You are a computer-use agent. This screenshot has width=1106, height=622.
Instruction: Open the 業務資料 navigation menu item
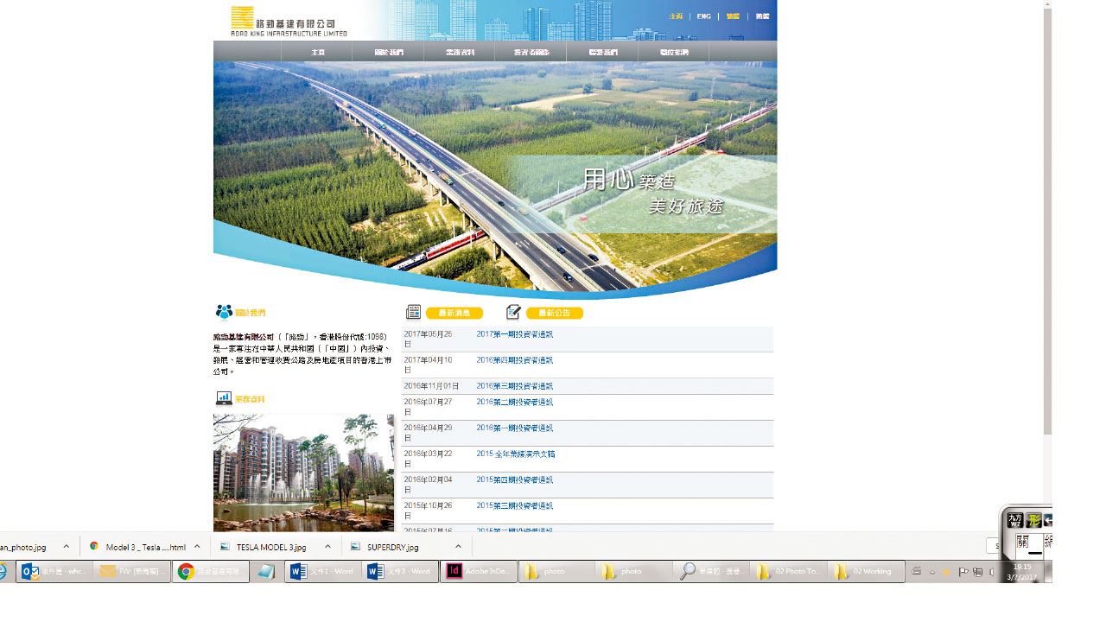coord(460,53)
